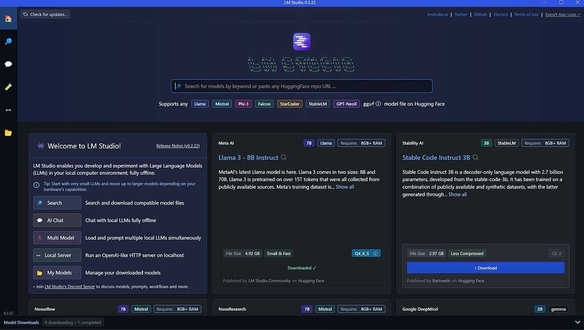Click Check for updates button
Viewport: 584px width, 330px height.
tap(45, 14)
